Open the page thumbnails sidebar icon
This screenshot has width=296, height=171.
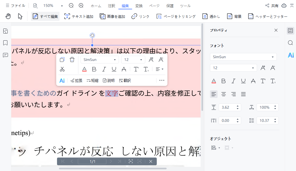point(5,31)
